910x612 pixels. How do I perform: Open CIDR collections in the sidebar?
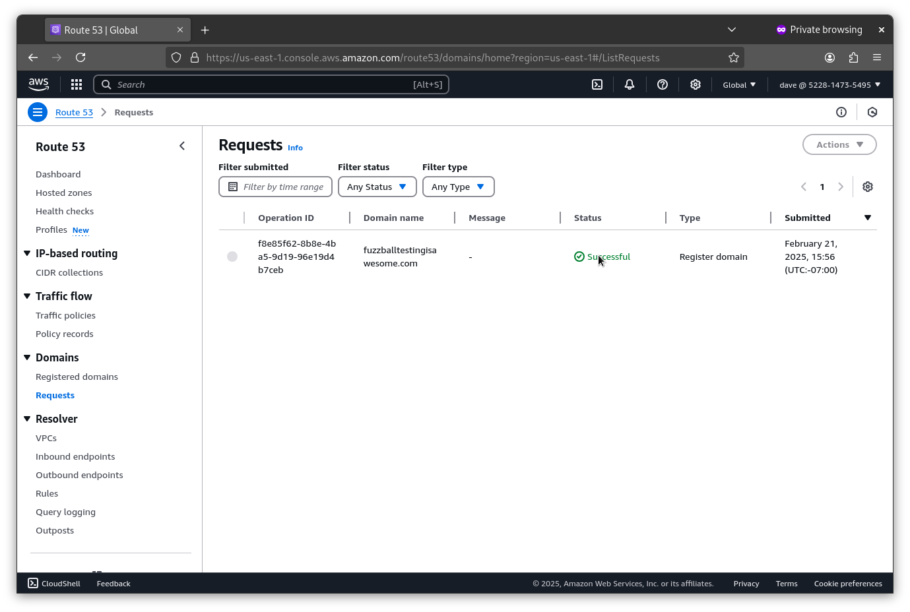[x=69, y=272]
